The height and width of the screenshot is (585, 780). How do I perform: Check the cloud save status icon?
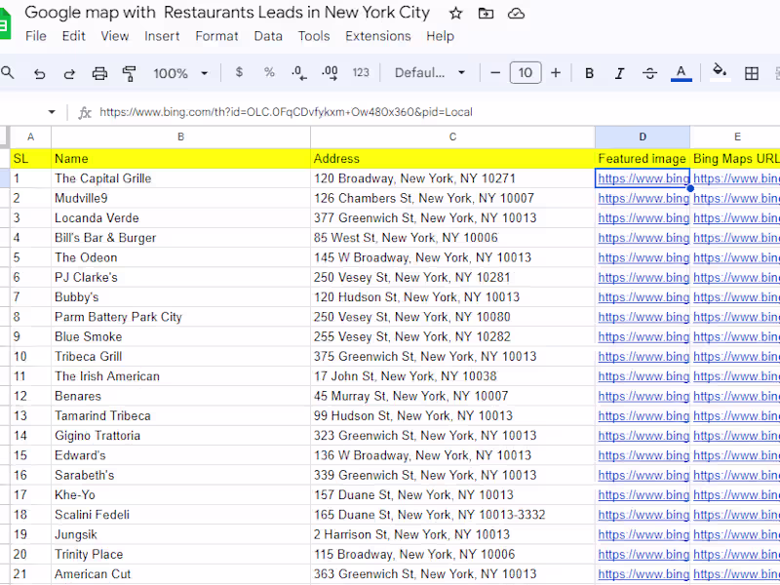tap(516, 14)
